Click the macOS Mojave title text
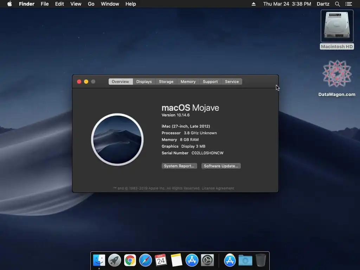Viewport: 360px width, 270px height. tap(190, 108)
